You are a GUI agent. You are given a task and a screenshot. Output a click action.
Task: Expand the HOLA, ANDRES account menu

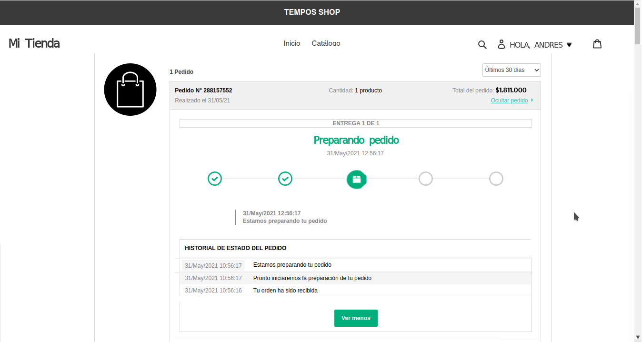540,45
